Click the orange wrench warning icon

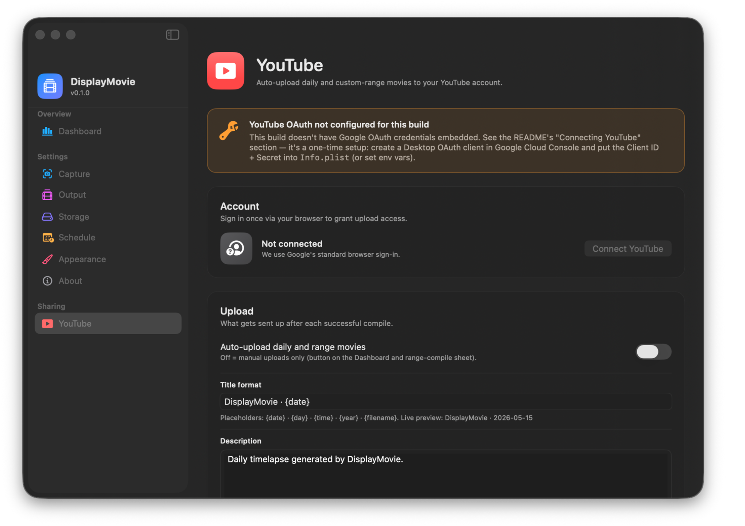229,131
